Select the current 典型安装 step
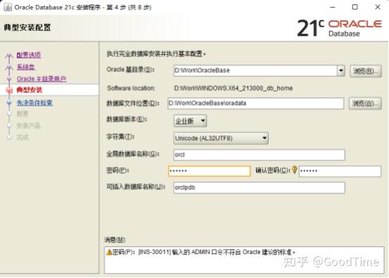389x278 pixels. pyautogui.click(x=30, y=90)
